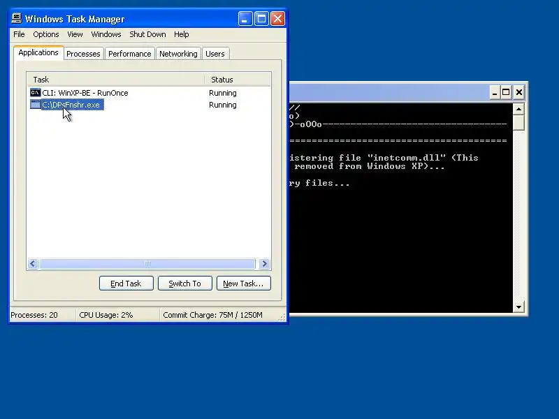559x419 pixels.
Task: Click the command prompt icon of CLI: WinXP-BE task
Action: click(36, 93)
